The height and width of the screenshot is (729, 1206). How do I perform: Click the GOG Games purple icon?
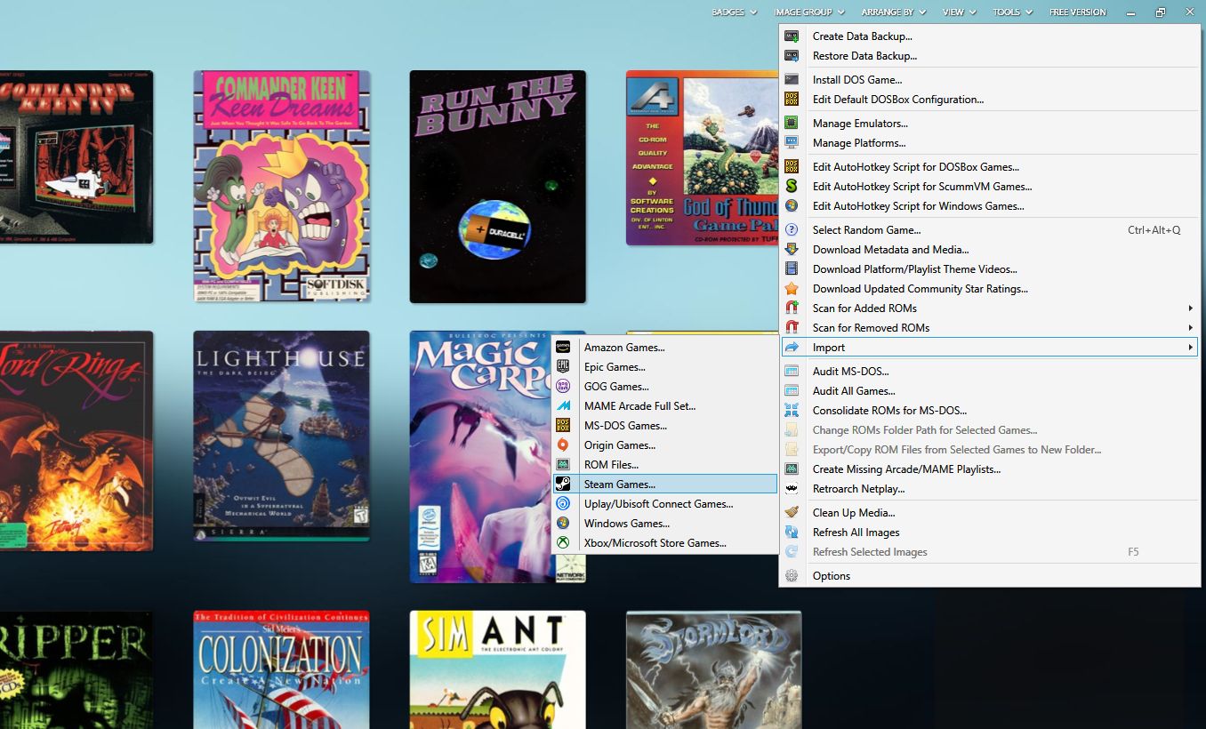click(x=563, y=387)
